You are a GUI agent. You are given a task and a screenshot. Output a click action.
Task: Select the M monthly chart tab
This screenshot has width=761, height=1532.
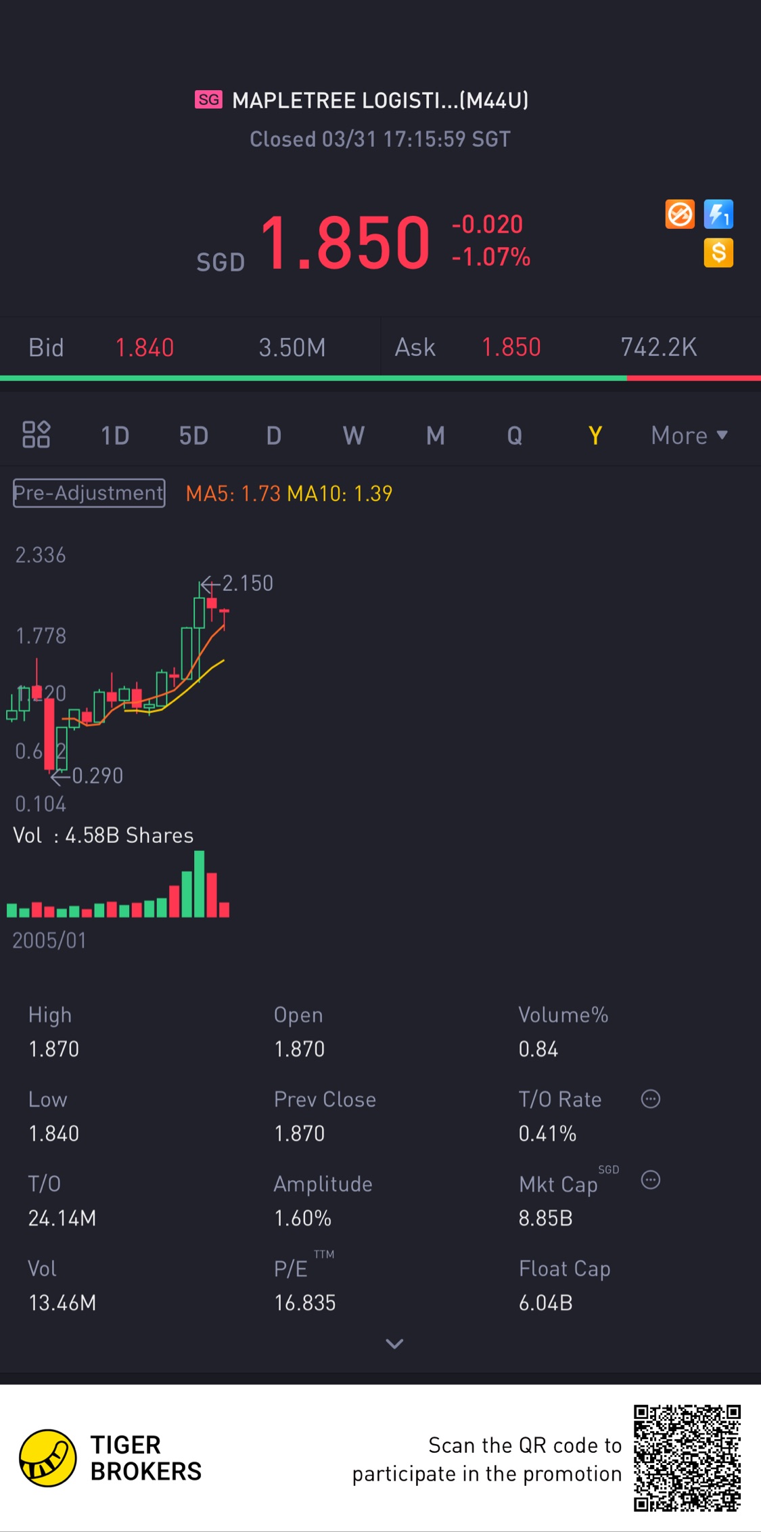coord(435,435)
